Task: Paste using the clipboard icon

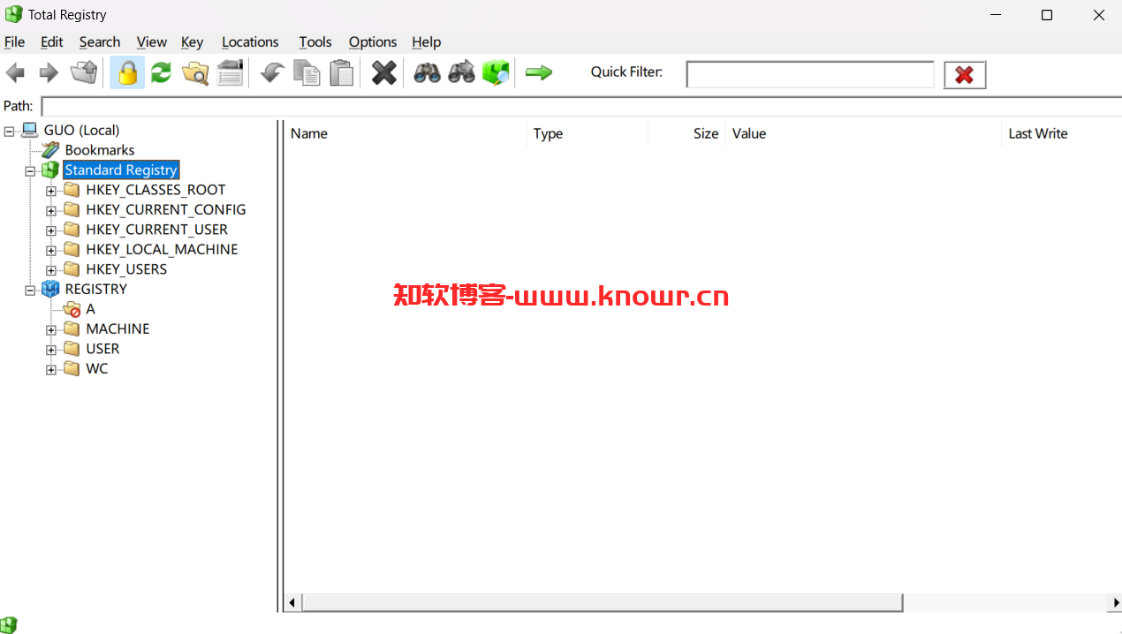Action: point(341,72)
